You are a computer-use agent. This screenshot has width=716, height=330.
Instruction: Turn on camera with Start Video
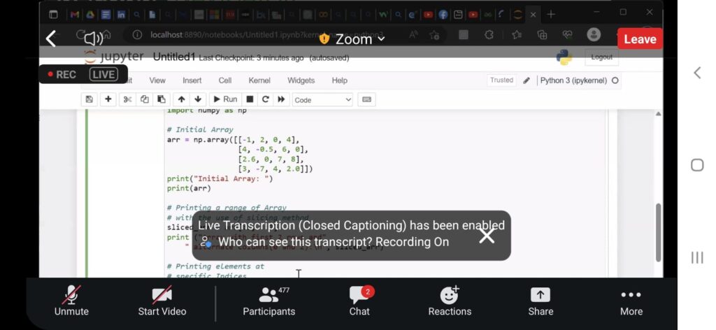coord(162,296)
